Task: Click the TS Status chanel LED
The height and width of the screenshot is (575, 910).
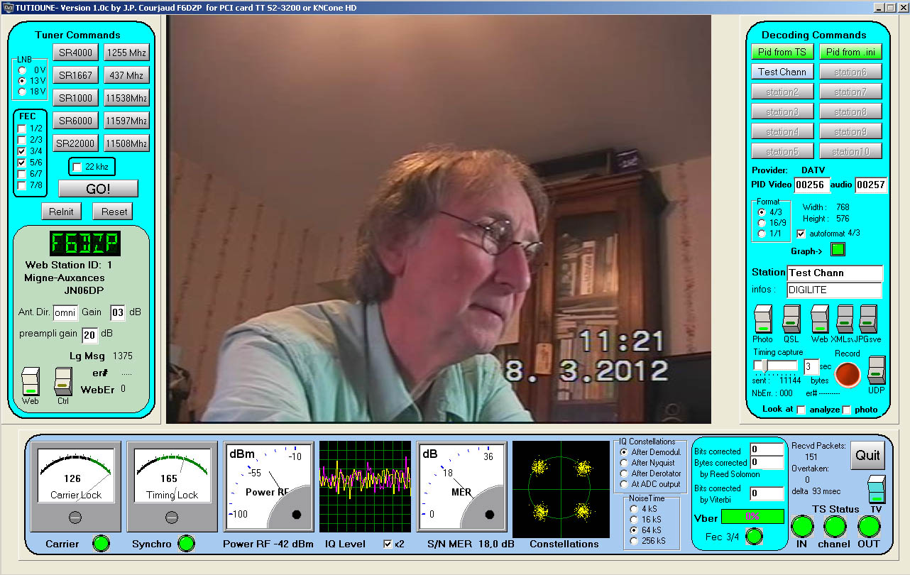Action: coord(835,527)
